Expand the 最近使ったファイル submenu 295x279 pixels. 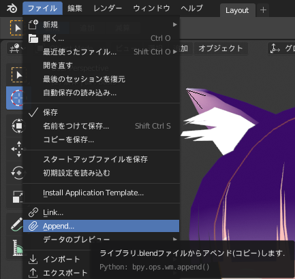tap(101, 52)
